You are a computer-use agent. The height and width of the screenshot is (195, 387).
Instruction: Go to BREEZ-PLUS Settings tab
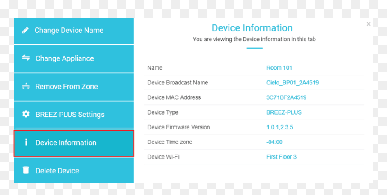pos(74,115)
